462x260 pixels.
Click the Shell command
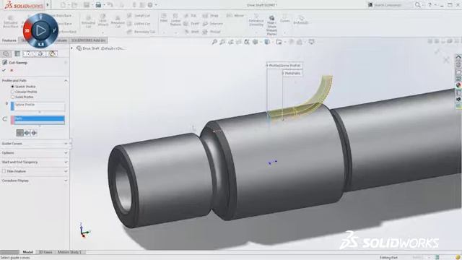click(x=191, y=32)
